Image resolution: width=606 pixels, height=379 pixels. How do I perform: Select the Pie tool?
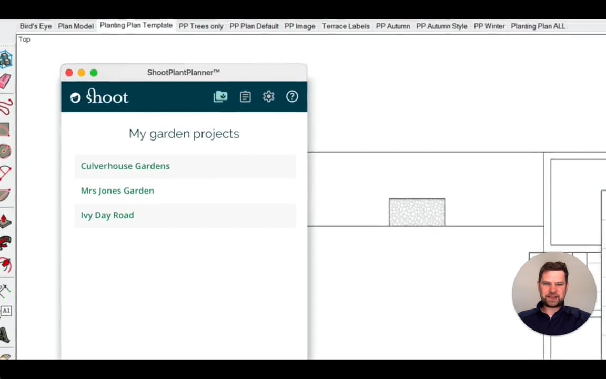[x=5, y=195]
